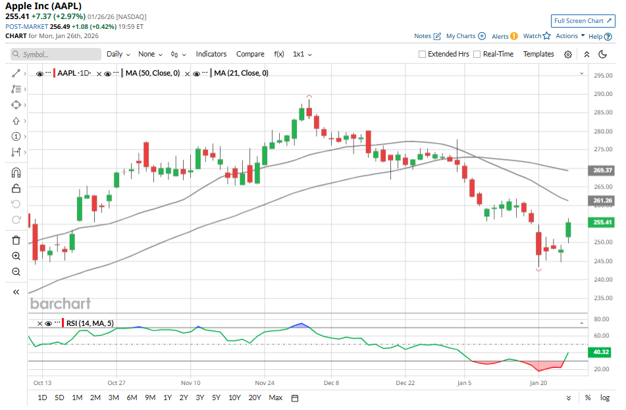Toggle percent scale mode
The width and height of the screenshot is (626, 410).
pos(588,398)
